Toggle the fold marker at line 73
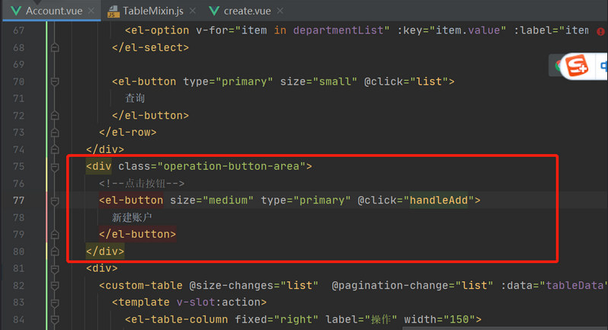The image size is (608, 330). point(55,133)
